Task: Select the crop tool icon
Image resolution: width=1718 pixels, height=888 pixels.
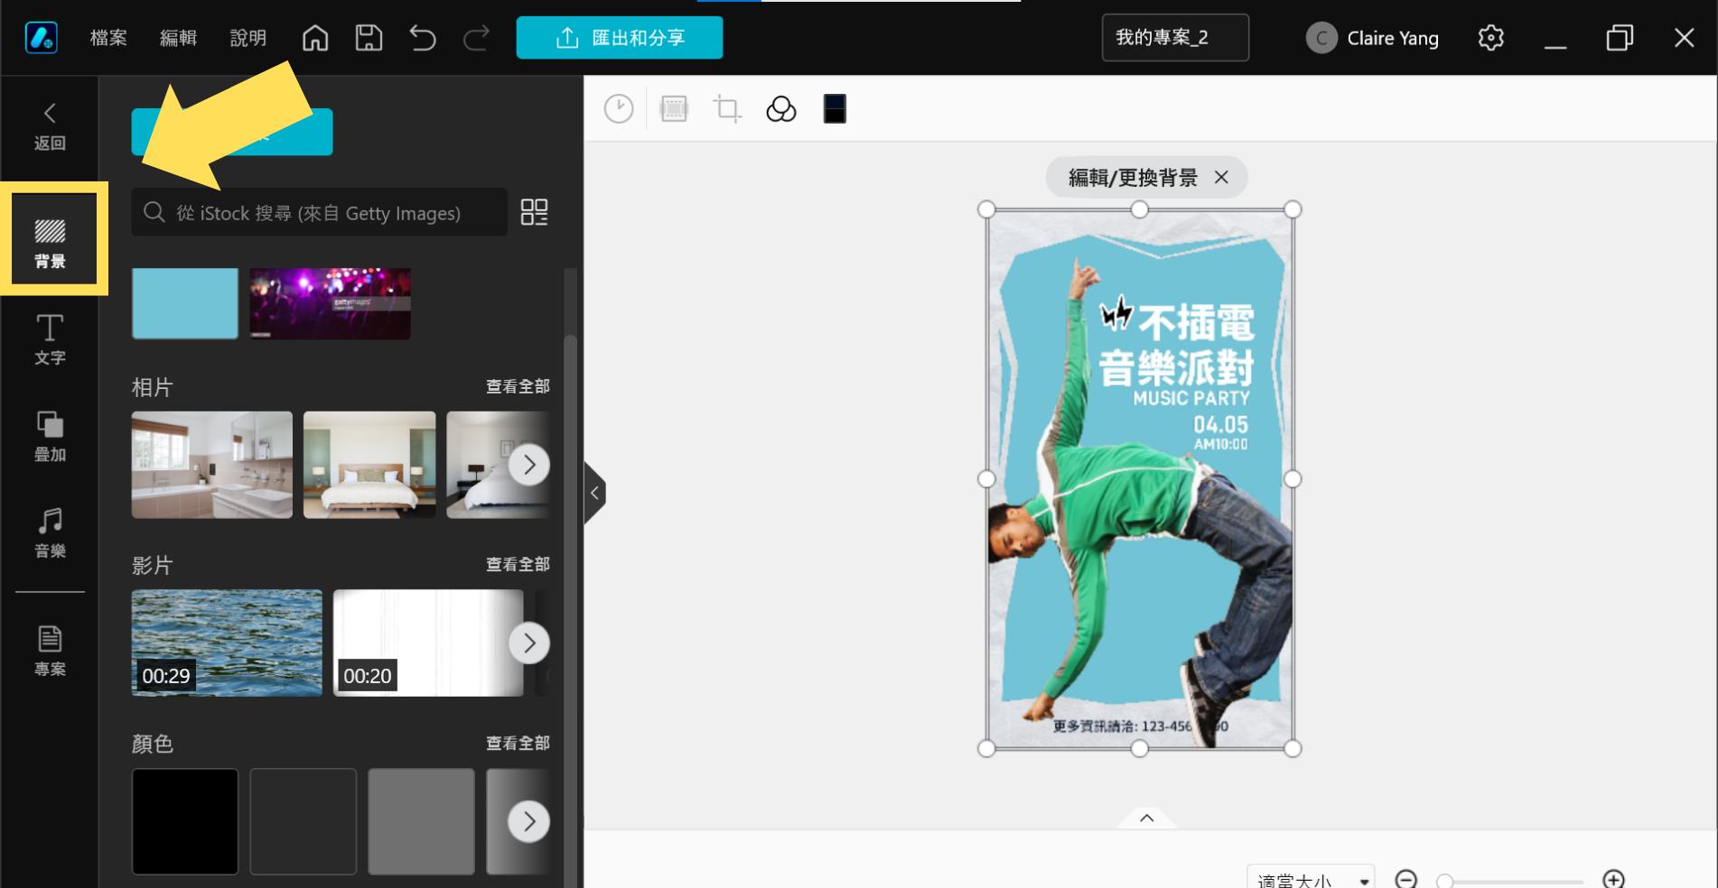Action: coord(727,109)
